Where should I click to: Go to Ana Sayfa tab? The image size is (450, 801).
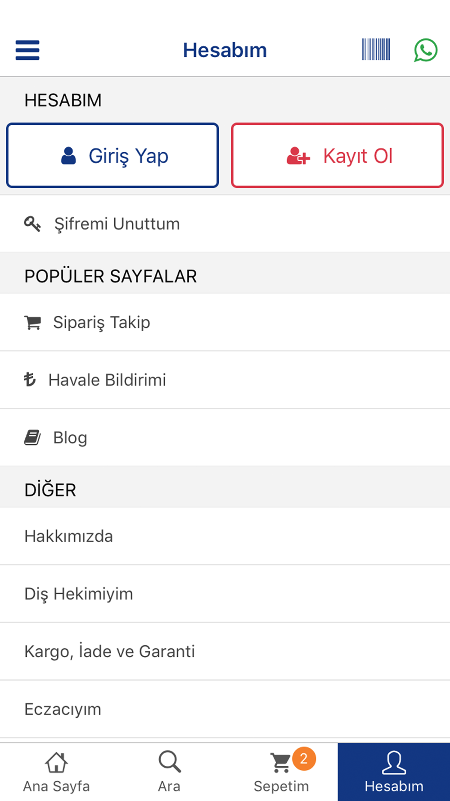[x=56, y=772]
